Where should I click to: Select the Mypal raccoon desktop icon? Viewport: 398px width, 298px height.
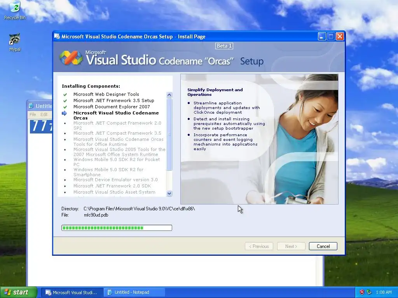click(15, 42)
